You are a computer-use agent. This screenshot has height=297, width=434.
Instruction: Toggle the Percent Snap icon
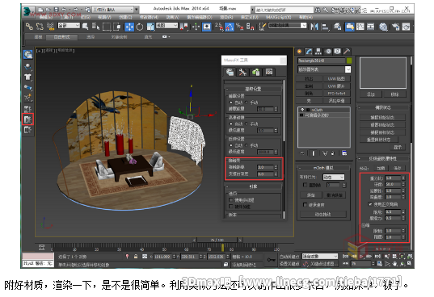[240, 27]
